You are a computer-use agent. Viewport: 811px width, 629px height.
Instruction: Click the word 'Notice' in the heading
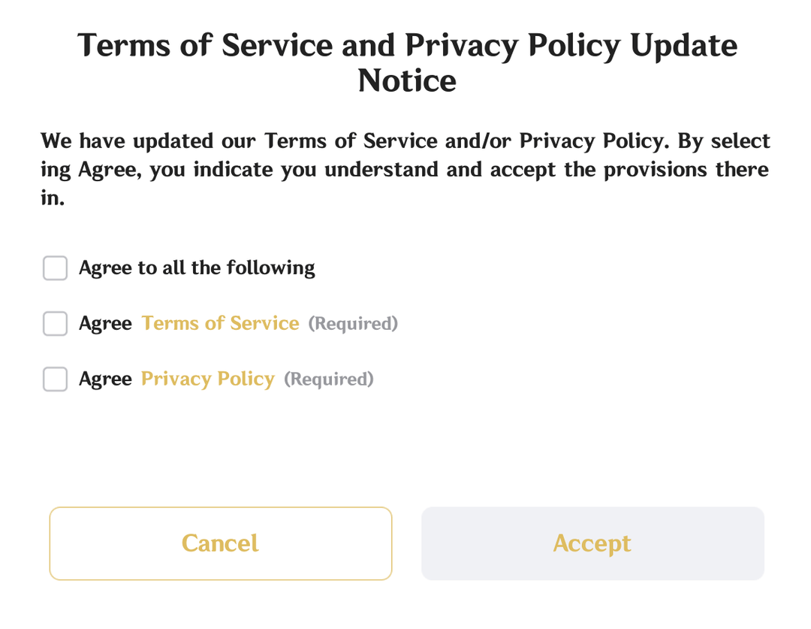(407, 81)
